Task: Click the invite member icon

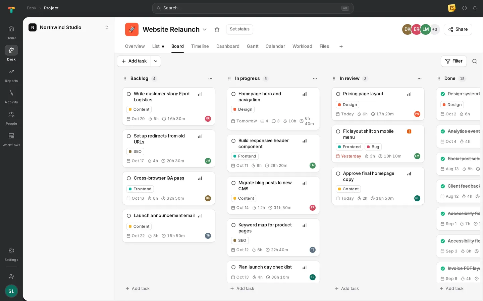Action: click(11, 276)
